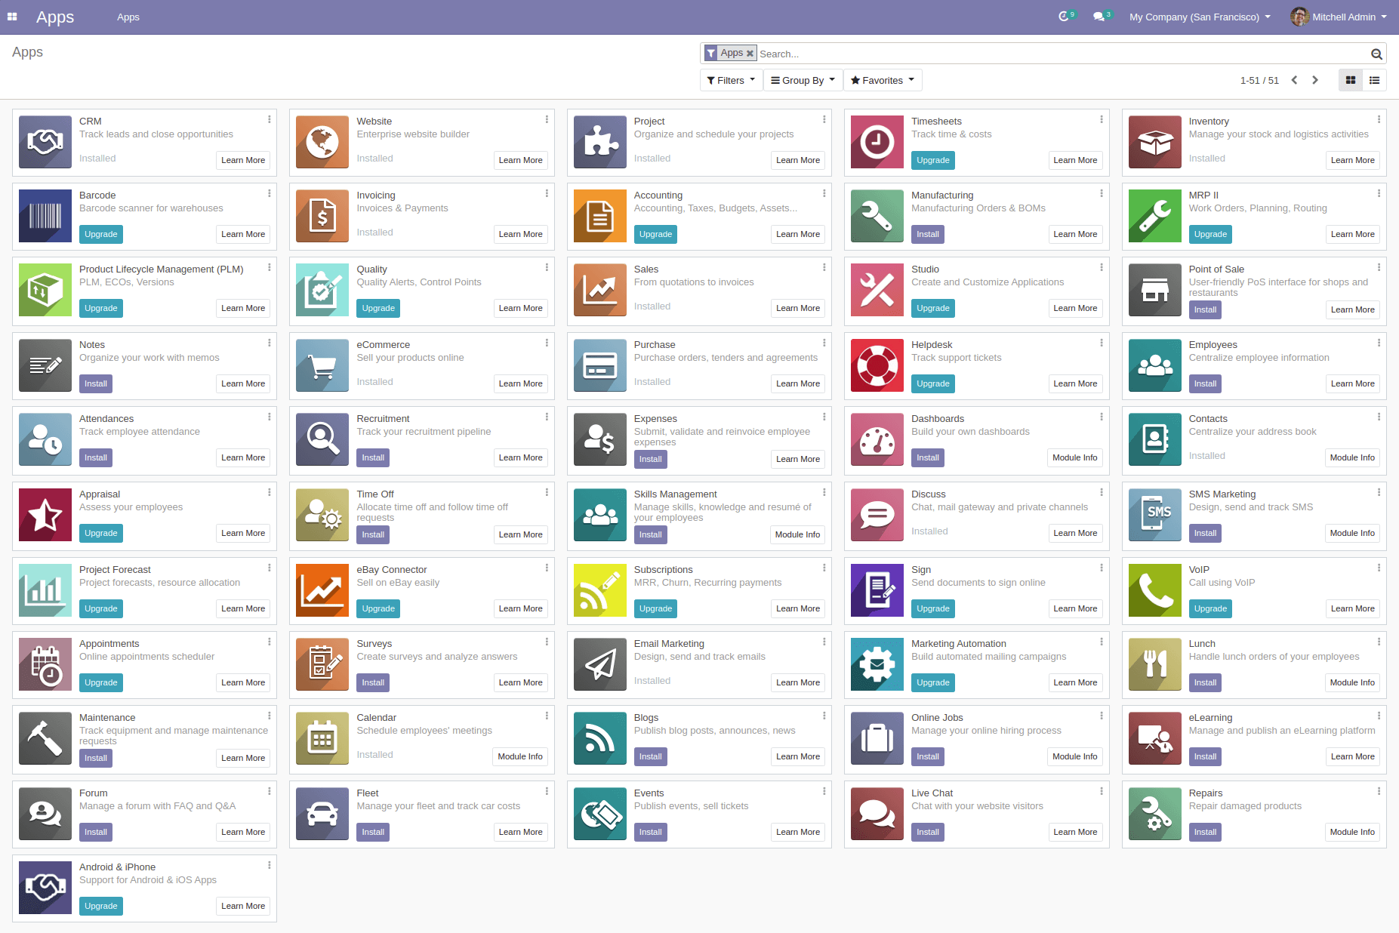The height and width of the screenshot is (933, 1399).
Task: Install the Repairs app
Action: (1205, 832)
